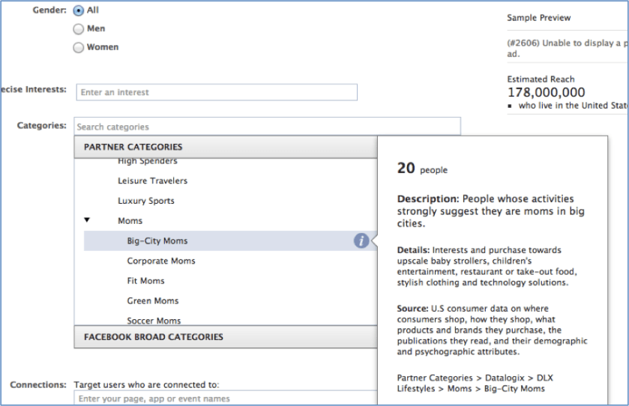Click the Estimated Reach label
This screenshot has width=629, height=406.
point(541,79)
